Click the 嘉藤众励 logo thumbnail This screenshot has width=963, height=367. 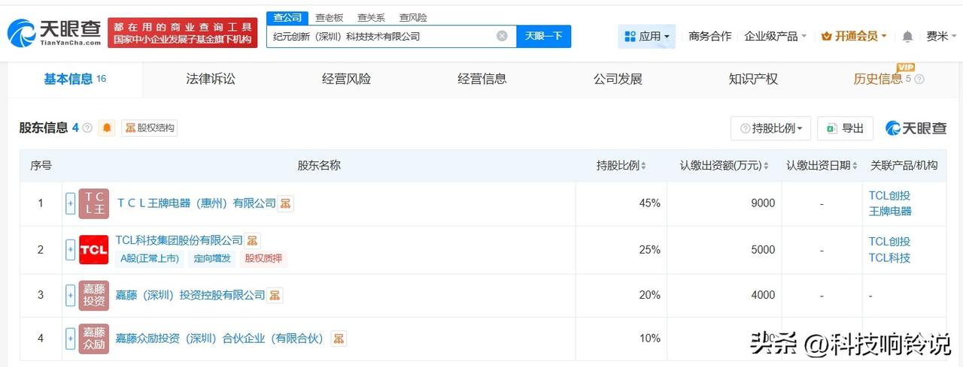pos(93,338)
